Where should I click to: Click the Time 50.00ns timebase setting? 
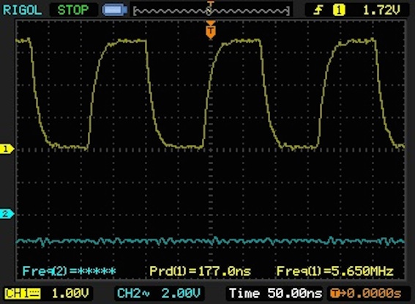[x=275, y=294]
